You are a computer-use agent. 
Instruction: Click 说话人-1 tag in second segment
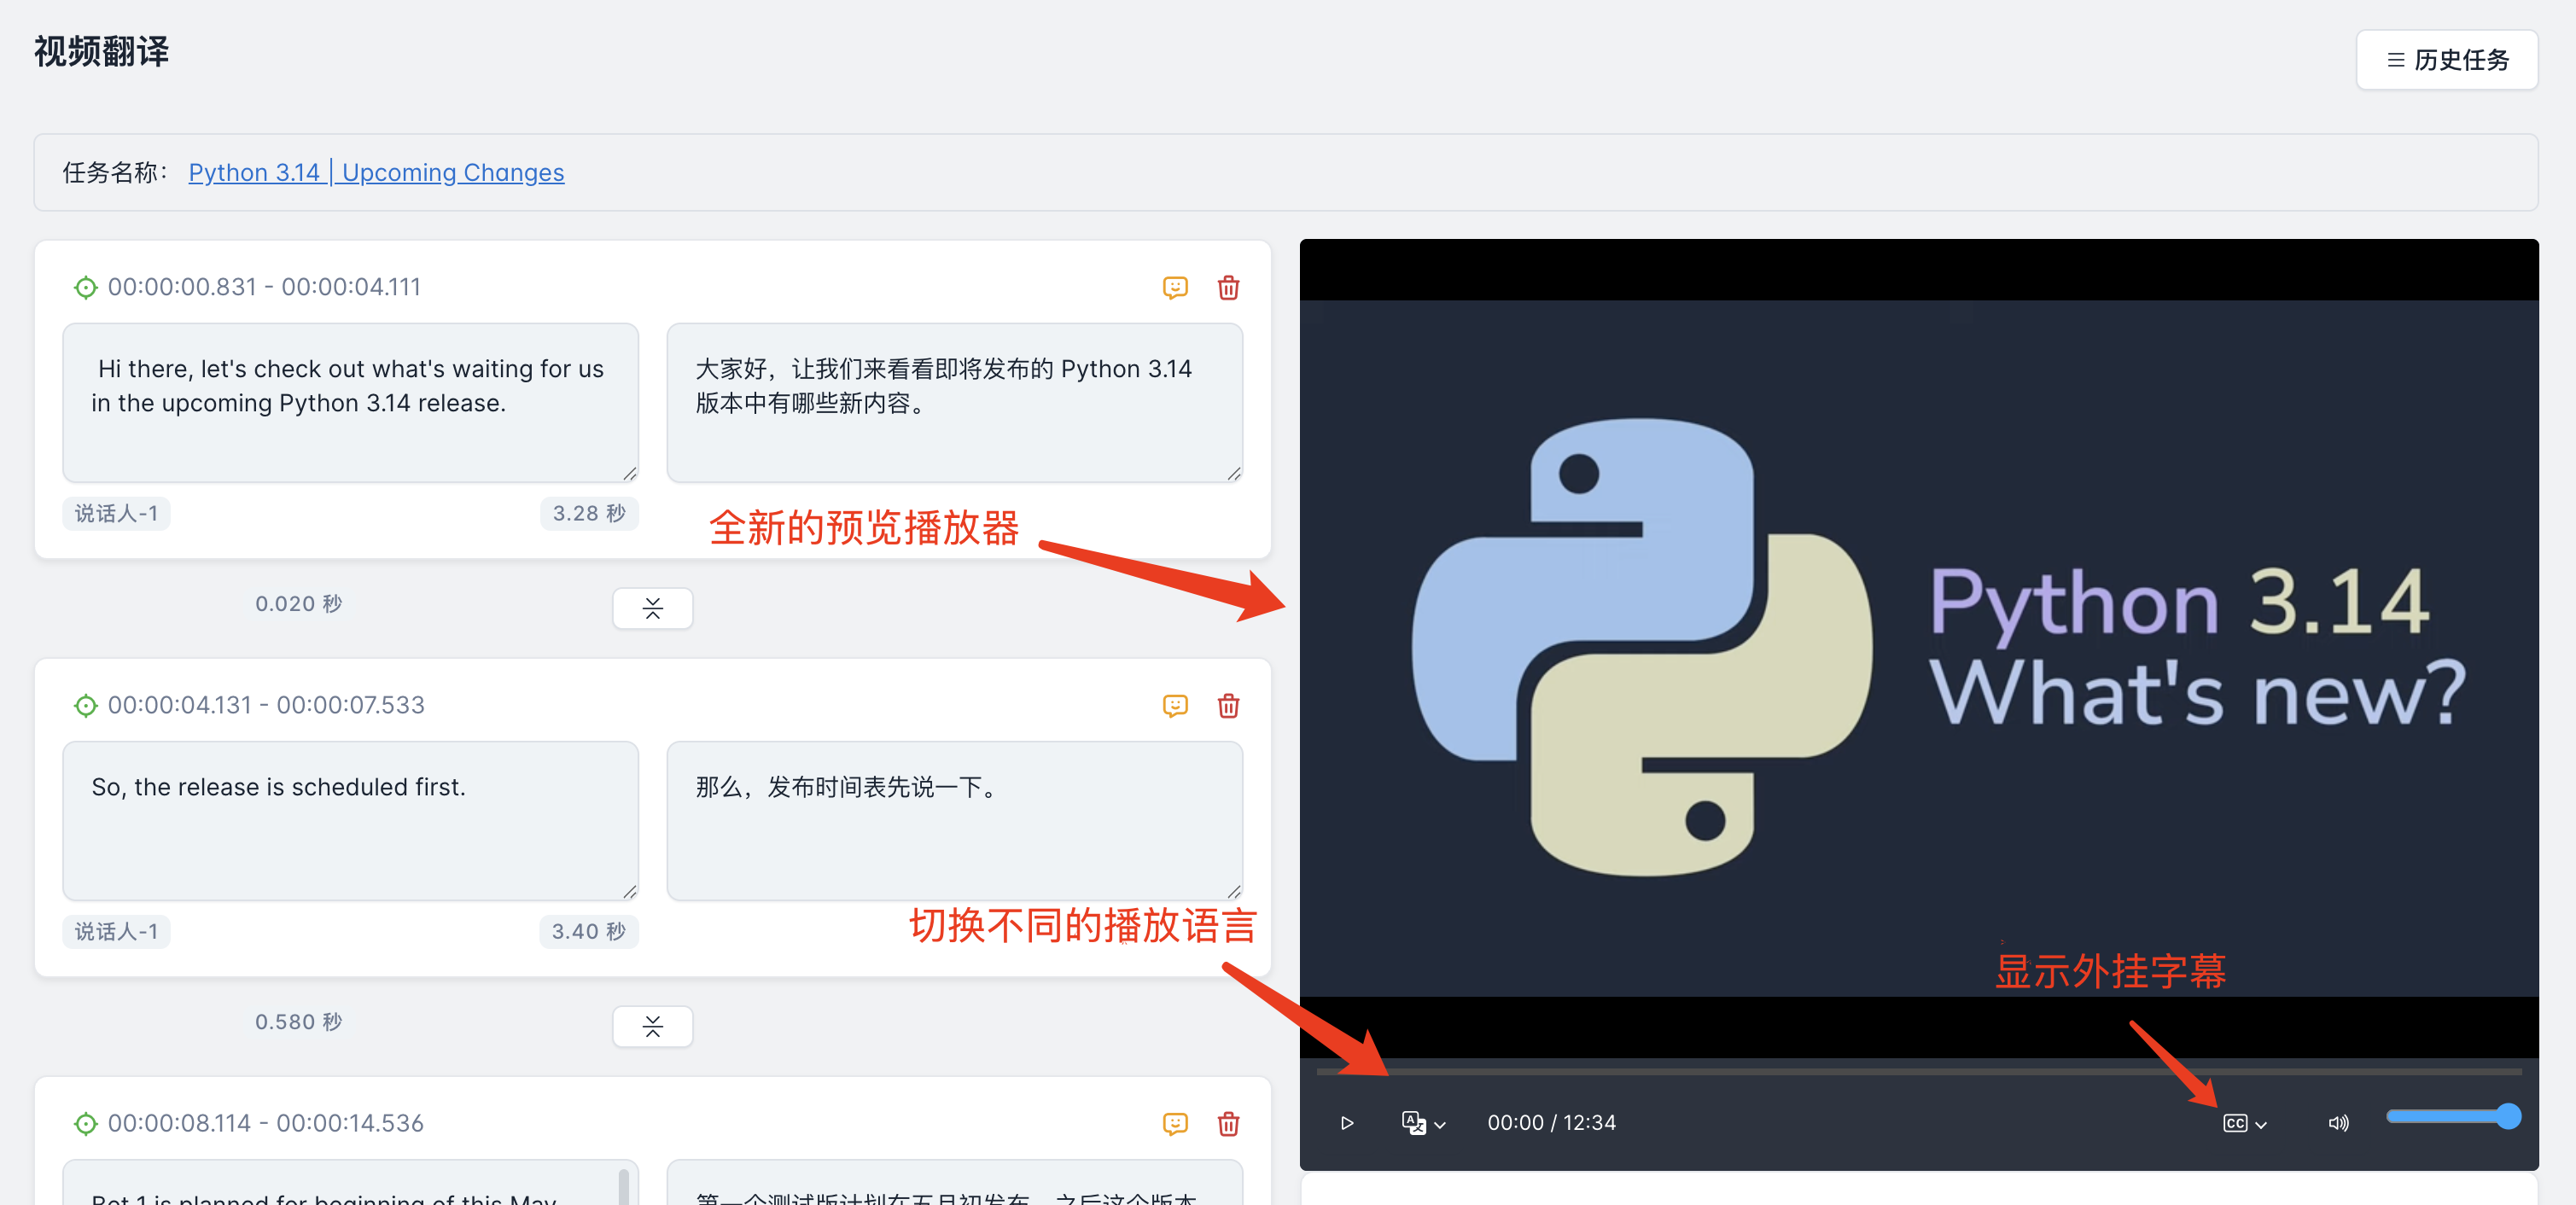click(116, 931)
